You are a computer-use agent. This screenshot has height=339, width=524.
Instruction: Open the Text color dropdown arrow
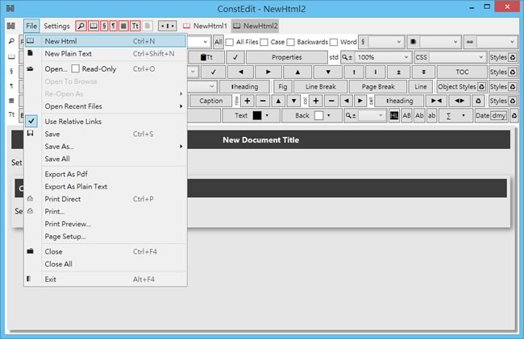tap(267, 115)
